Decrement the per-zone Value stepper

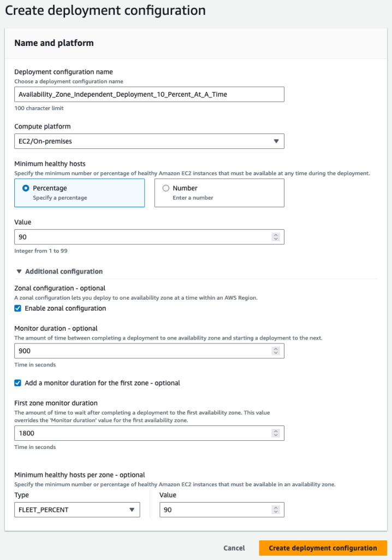click(276, 511)
